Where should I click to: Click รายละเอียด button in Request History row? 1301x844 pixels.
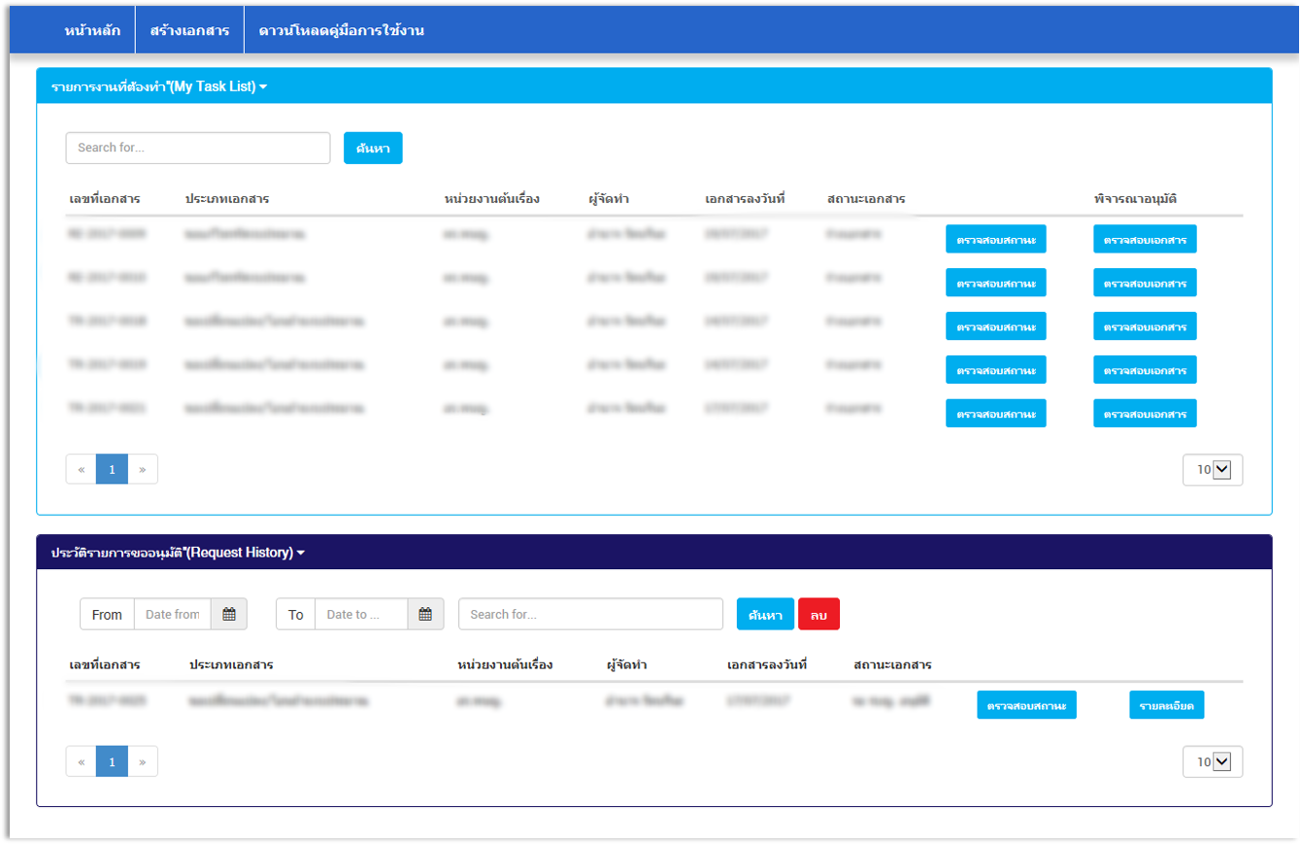click(1166, 705)
